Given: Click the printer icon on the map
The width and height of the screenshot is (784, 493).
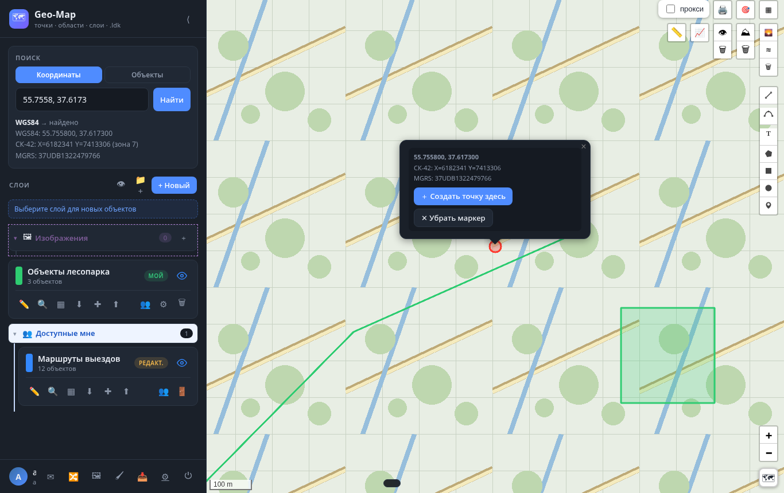Looking at the screenshot, I should [723, 10].
